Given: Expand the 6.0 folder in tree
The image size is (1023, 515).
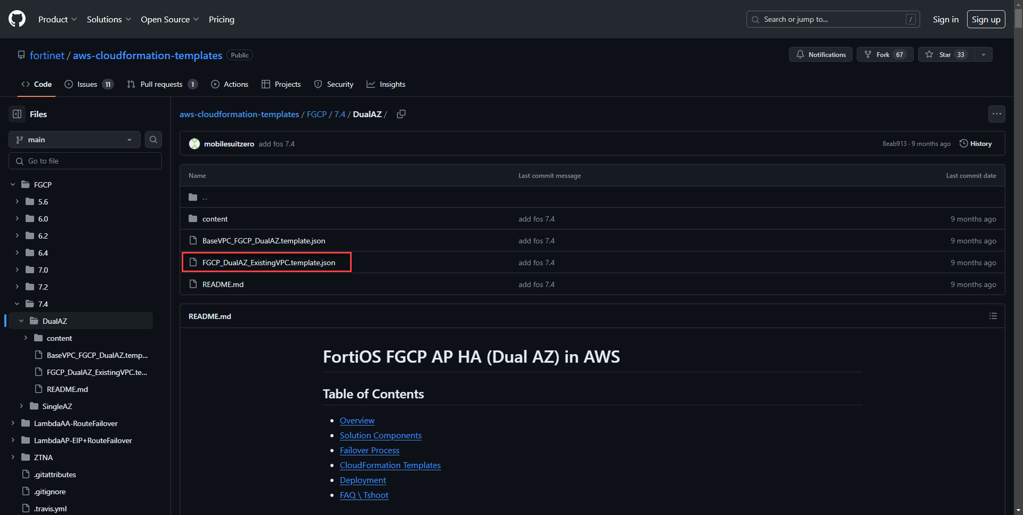Looking at the screenshot, I should [x=17, y=219].
